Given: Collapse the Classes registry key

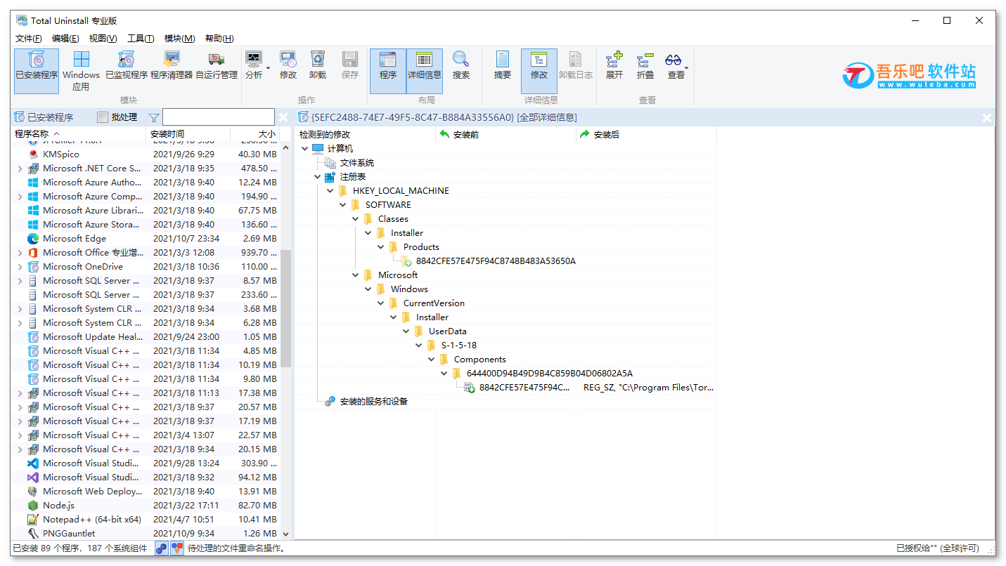Looking at the screenshot, I should 356,218.
